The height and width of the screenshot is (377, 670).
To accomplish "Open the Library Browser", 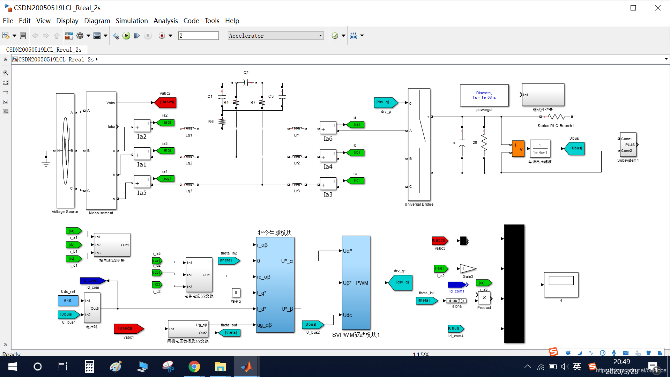I will pos(69,36).
